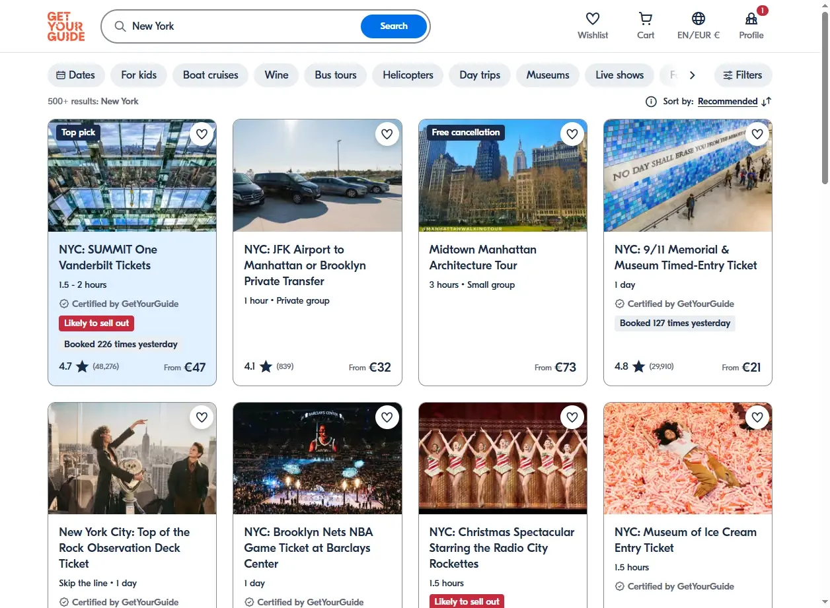Open Midtown Manhattan Architecture Tour listing
The height and width of the screenshot is (608, 830).
[482, 257]
